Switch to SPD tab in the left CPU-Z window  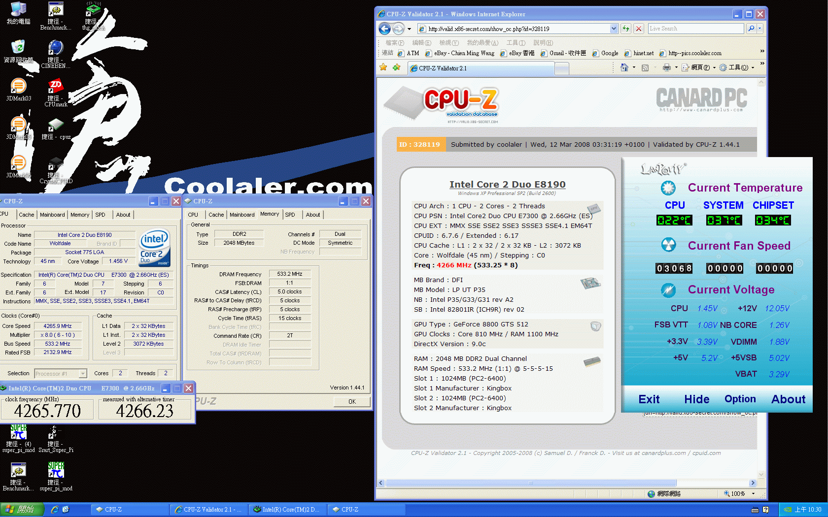100,215
